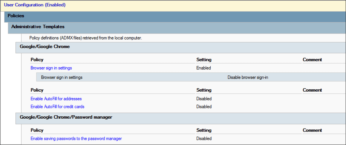Click the Disabled setting for AutoFill credit cards
The height and width of the screenshot is (145, 346).
tap(204, 107)
